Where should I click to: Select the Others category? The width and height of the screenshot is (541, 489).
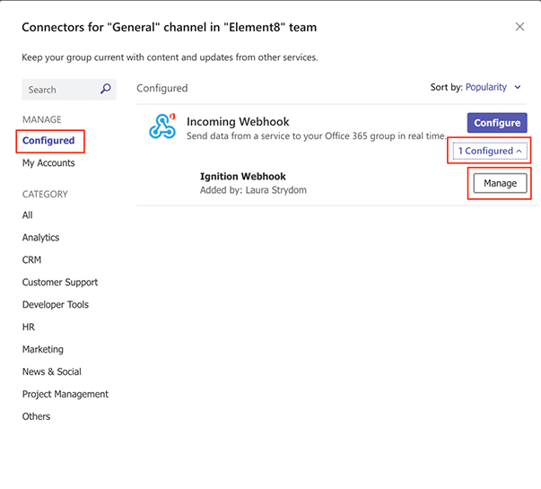(x=36, y=416)
